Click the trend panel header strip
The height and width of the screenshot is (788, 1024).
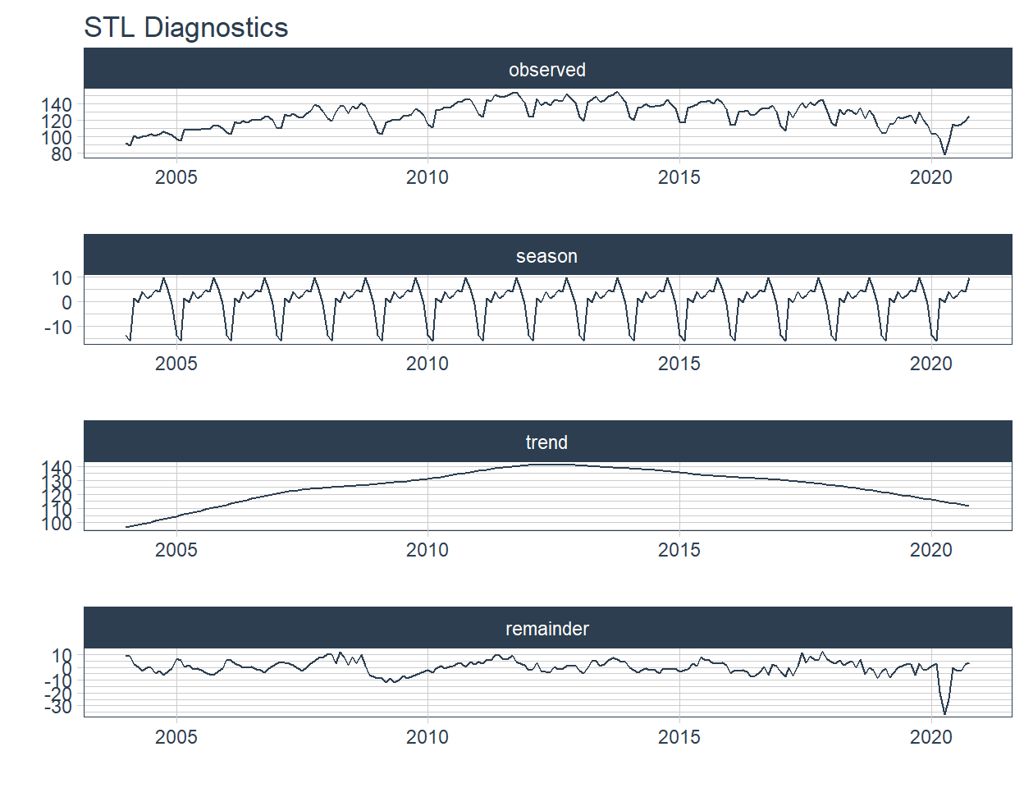547,442
